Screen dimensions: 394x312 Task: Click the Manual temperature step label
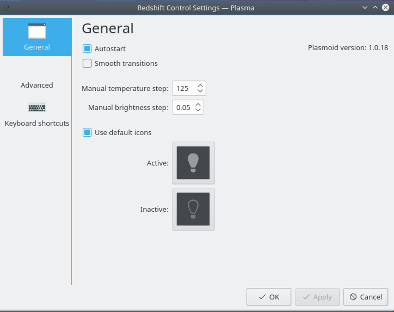pyautogui.click(x=125, y=88)
